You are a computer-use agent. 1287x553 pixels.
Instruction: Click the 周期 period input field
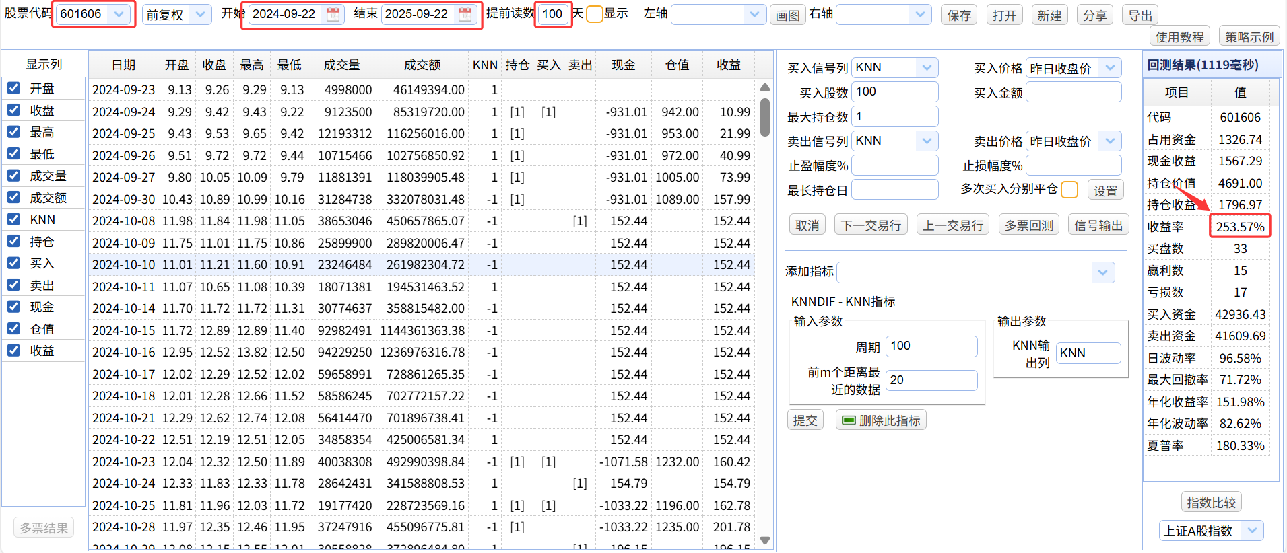931,346
